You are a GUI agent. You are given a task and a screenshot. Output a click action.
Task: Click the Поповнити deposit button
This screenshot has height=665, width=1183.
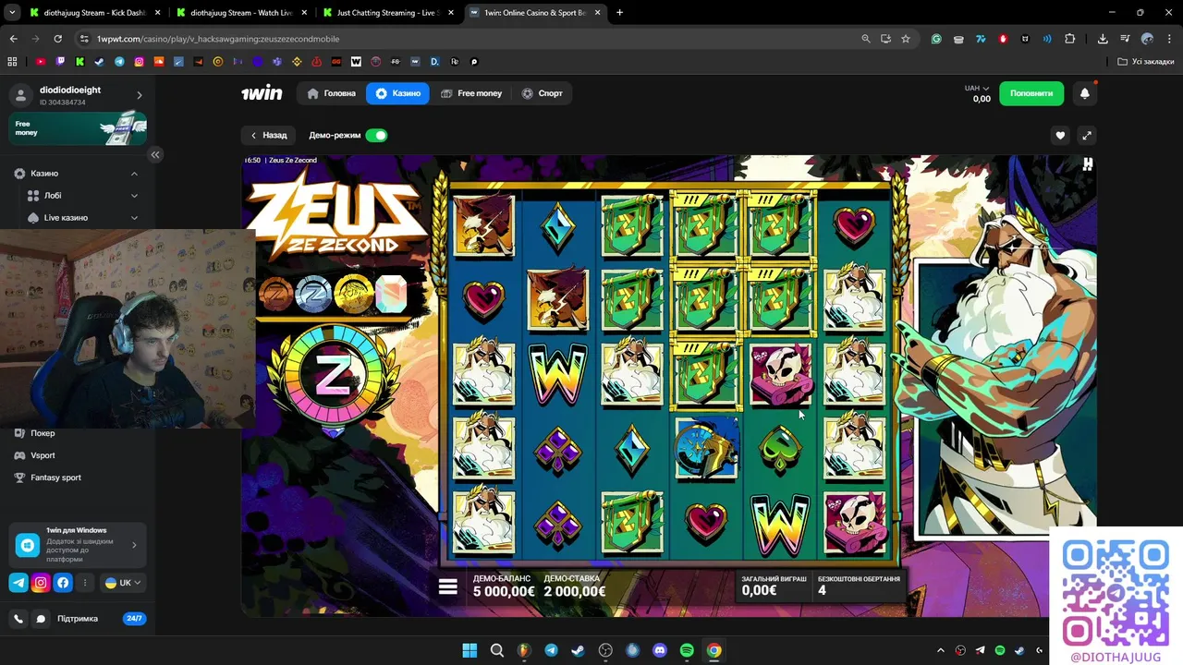pyautogui.click(x=1031, y=93)
